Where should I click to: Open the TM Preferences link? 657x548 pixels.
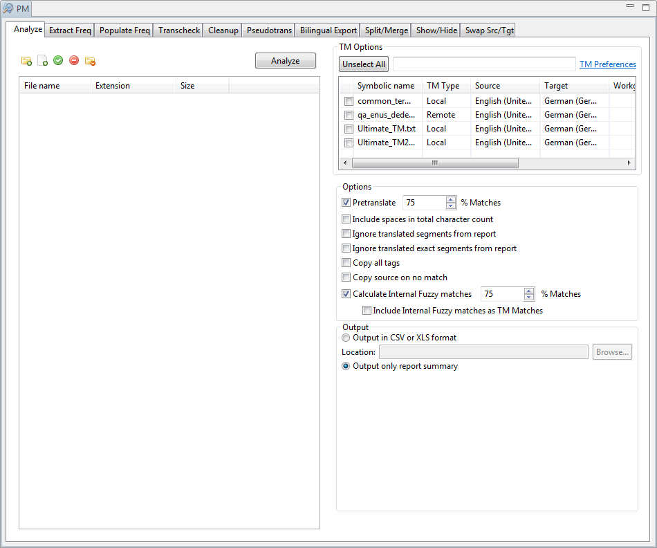coord(607,64)
